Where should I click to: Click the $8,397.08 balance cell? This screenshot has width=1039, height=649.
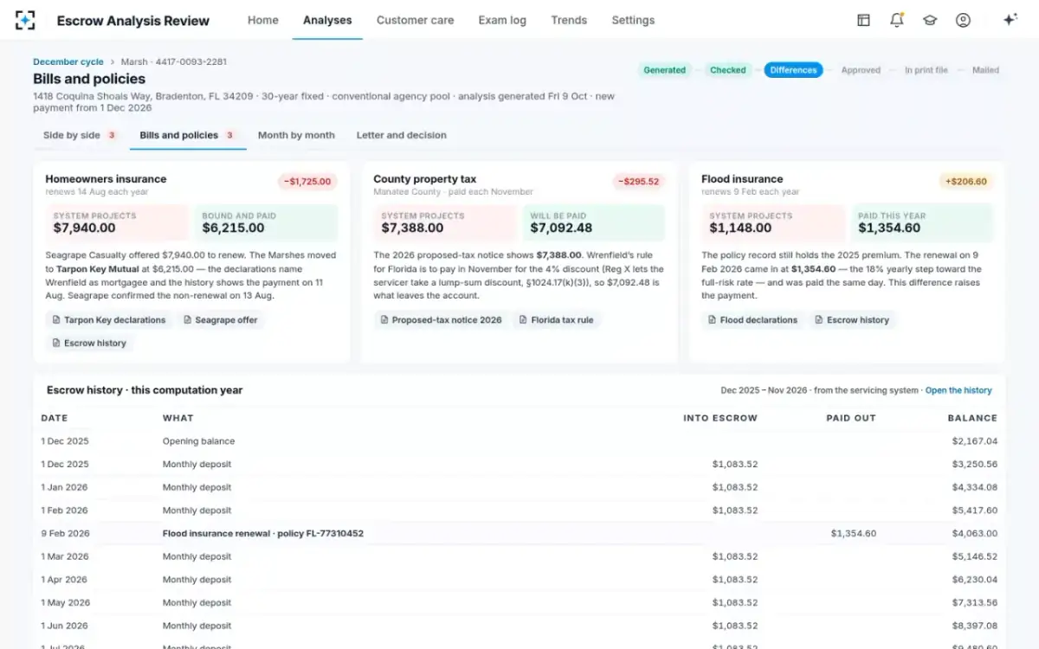[975, 627]
